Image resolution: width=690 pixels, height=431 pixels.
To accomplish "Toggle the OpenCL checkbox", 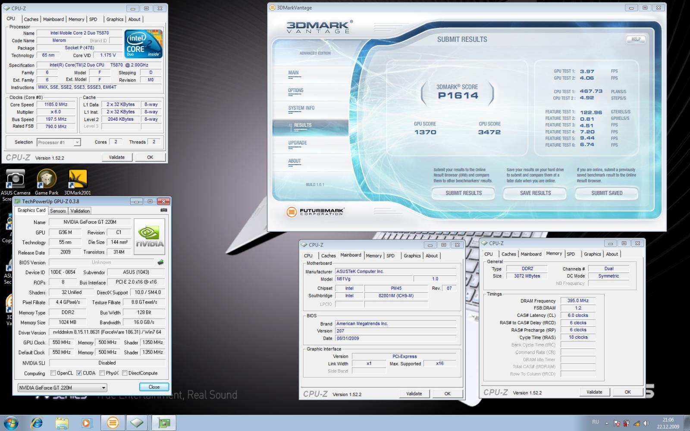I will point(53,373).
